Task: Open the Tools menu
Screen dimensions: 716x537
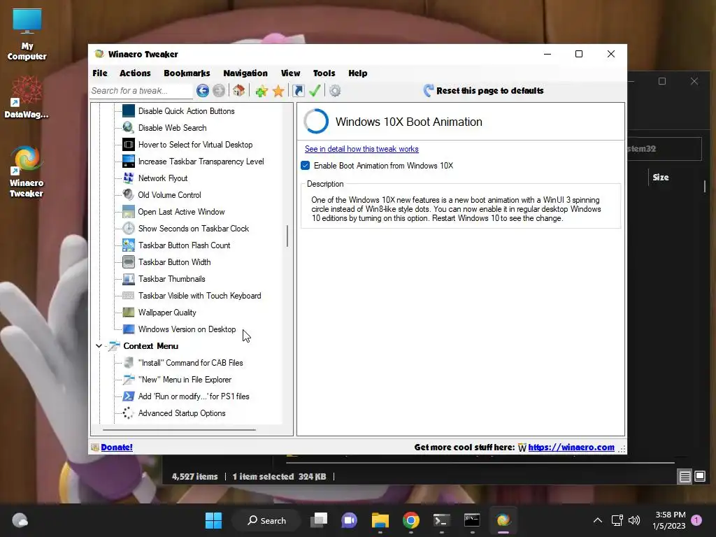Action: click(x=324, y=73)
